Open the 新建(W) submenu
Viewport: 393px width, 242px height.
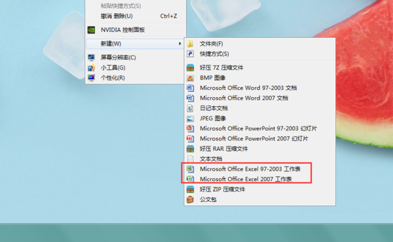tap(134, 44)
